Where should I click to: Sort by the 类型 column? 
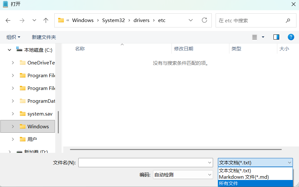coord(236,49)
